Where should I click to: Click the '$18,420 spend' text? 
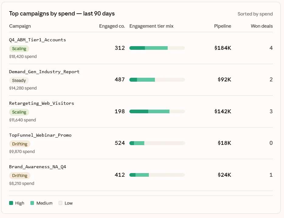pos(23,56)
